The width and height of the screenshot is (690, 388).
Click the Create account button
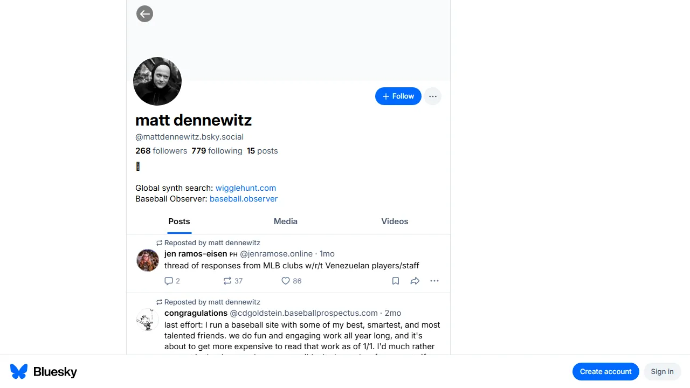pos(605,371)
